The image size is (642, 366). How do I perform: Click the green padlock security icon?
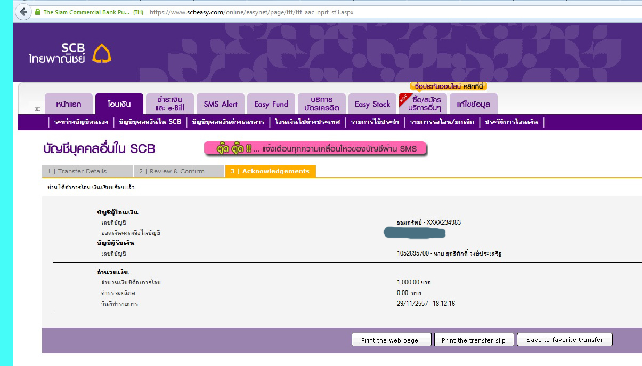(x=37, y=12)
